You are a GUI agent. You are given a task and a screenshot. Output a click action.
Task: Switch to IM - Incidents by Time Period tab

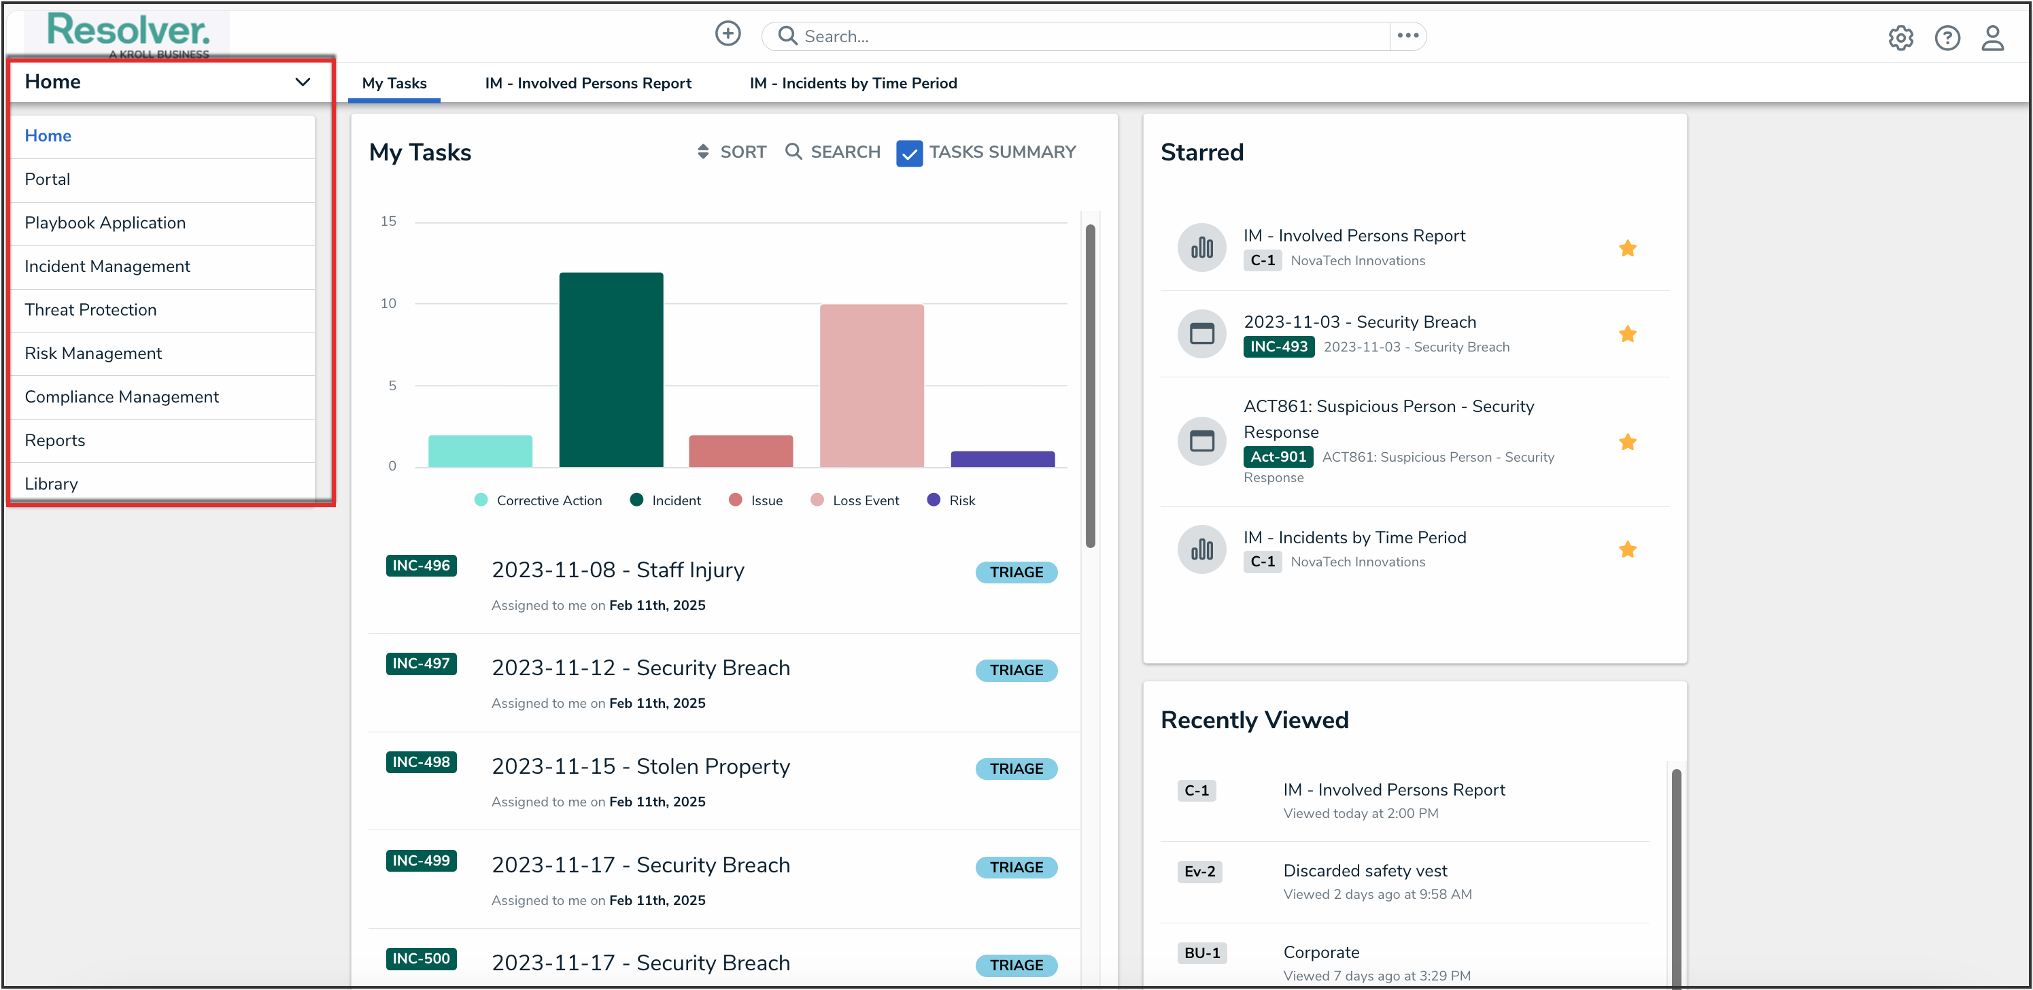[853, 84]
